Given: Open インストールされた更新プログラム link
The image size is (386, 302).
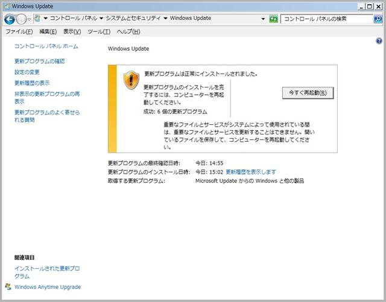Looking at the screenshot, I should click(x=47, y=272).
